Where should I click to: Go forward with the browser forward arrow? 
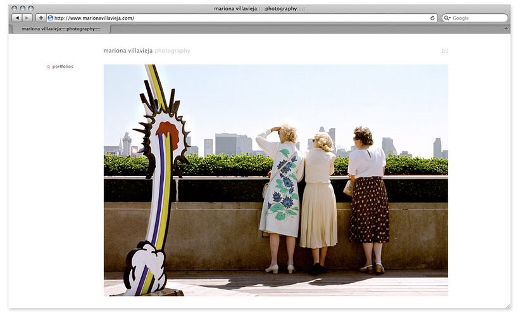click(27, 18)
